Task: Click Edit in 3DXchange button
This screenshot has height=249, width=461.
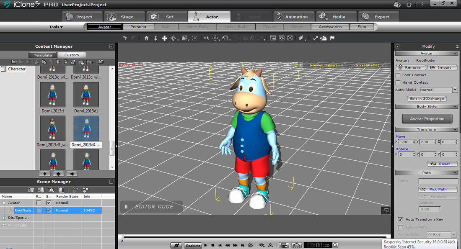Action: click(427, 99)
